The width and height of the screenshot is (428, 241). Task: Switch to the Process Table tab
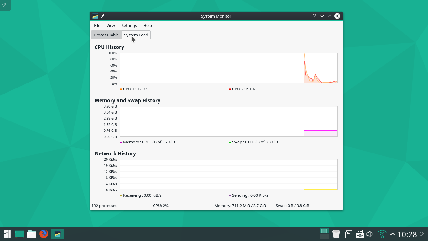[x=106, y=35]
